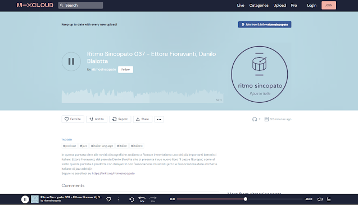358x209 pixels.
Task: Click the player bar show thumbnail
Action: coord(35,199)
